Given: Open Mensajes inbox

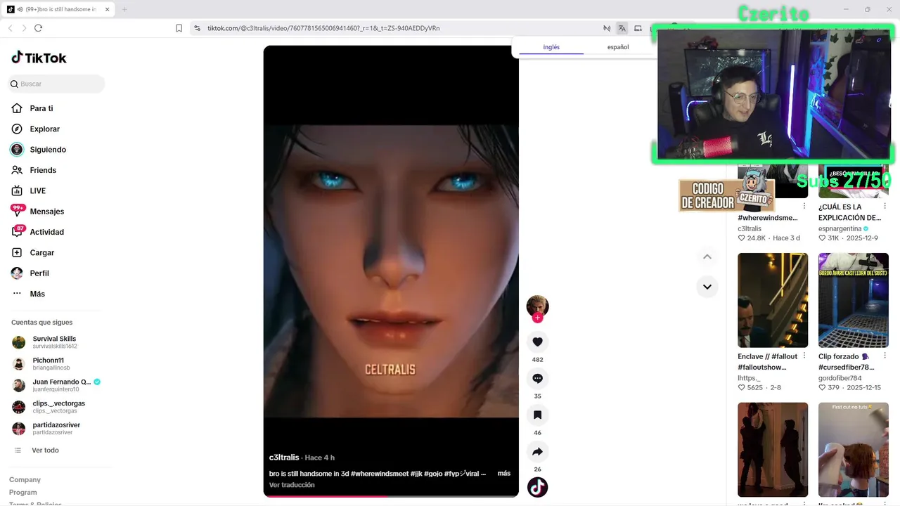Looking at the screenshot, I should pos(38,212).
